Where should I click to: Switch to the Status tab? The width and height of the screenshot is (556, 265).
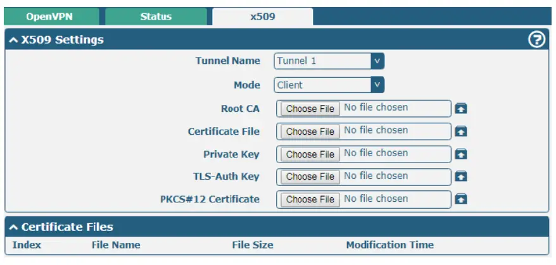(156, 16)
